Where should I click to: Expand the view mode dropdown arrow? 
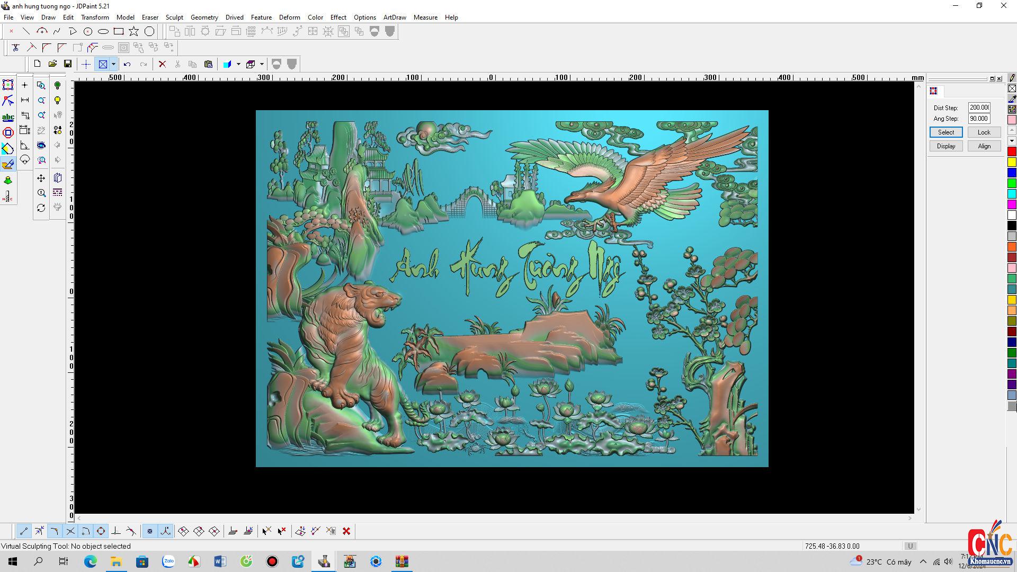coord(113,64)
